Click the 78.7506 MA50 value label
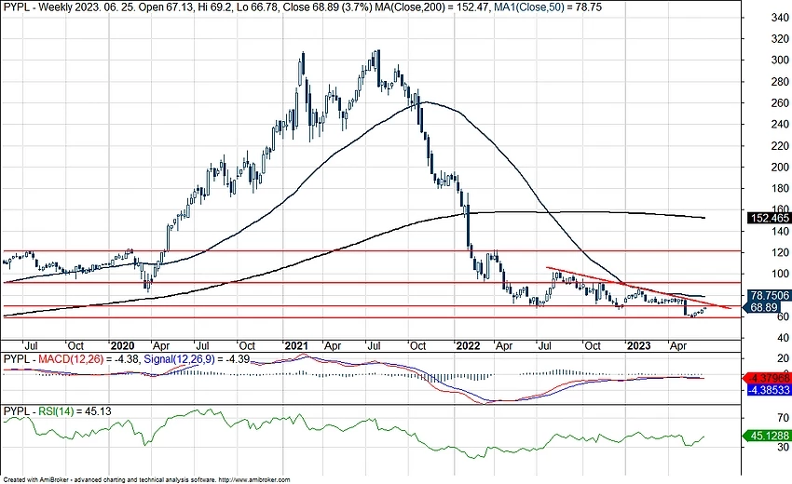Screen dimensions: 792x484 tap(769, 296)
